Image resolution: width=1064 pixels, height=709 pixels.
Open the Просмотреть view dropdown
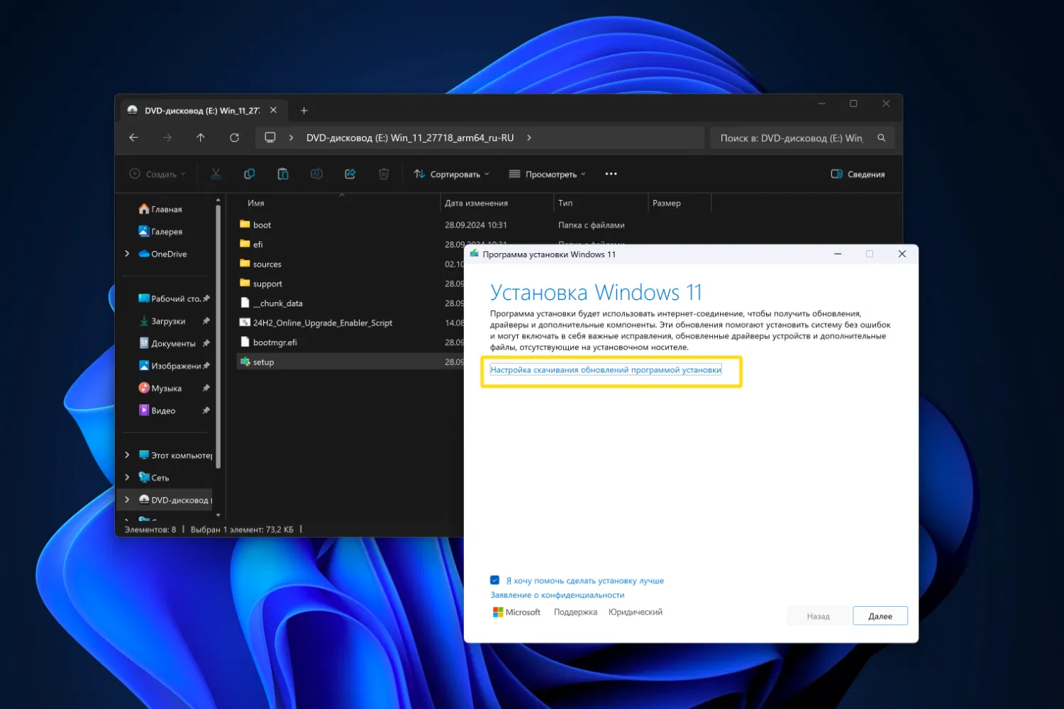point(548,174)
